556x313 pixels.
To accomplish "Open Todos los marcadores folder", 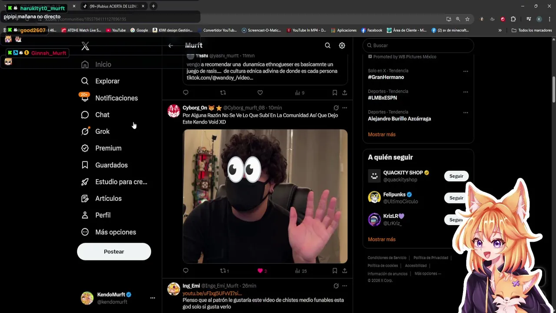I will pos(532,30).
